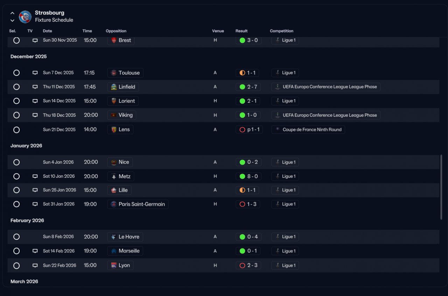Sort by the Competition column header
The height and width of the screenshot is (296, 448).
(x=282, y=31)
